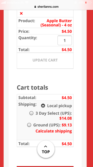This screenshot has height=167, width=93.
Task: Focus the Quantity input field
Action: coord(65,40)
